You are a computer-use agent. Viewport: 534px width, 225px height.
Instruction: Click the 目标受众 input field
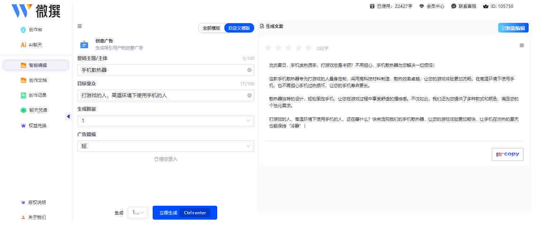[166, 95]
